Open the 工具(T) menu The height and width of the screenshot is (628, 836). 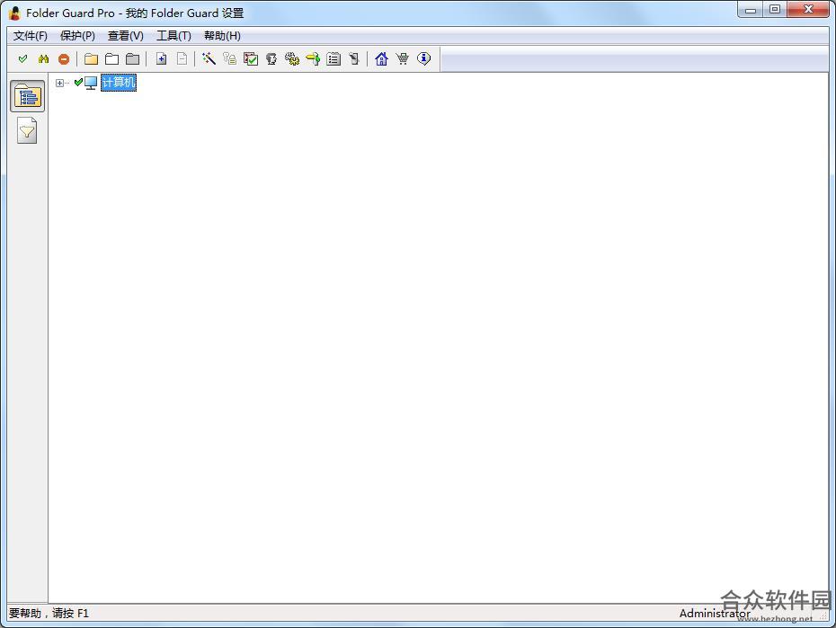pos(173,36)
